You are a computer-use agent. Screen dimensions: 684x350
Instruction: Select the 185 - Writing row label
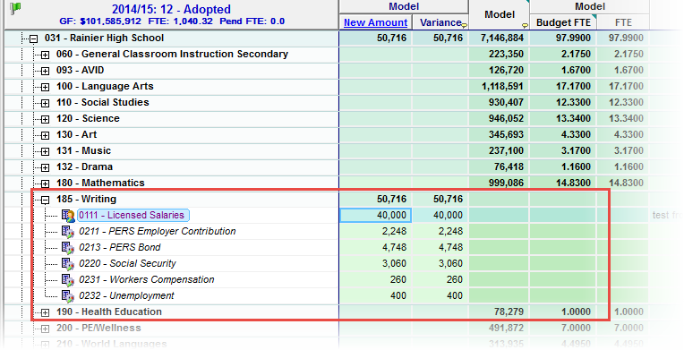click(86, 199)
